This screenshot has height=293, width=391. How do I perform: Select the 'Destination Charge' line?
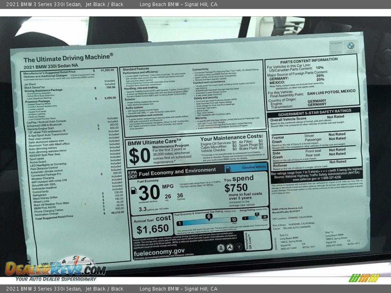(46, 214)
